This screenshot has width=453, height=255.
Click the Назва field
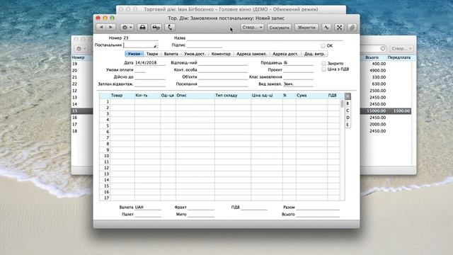tap(265, 38)
